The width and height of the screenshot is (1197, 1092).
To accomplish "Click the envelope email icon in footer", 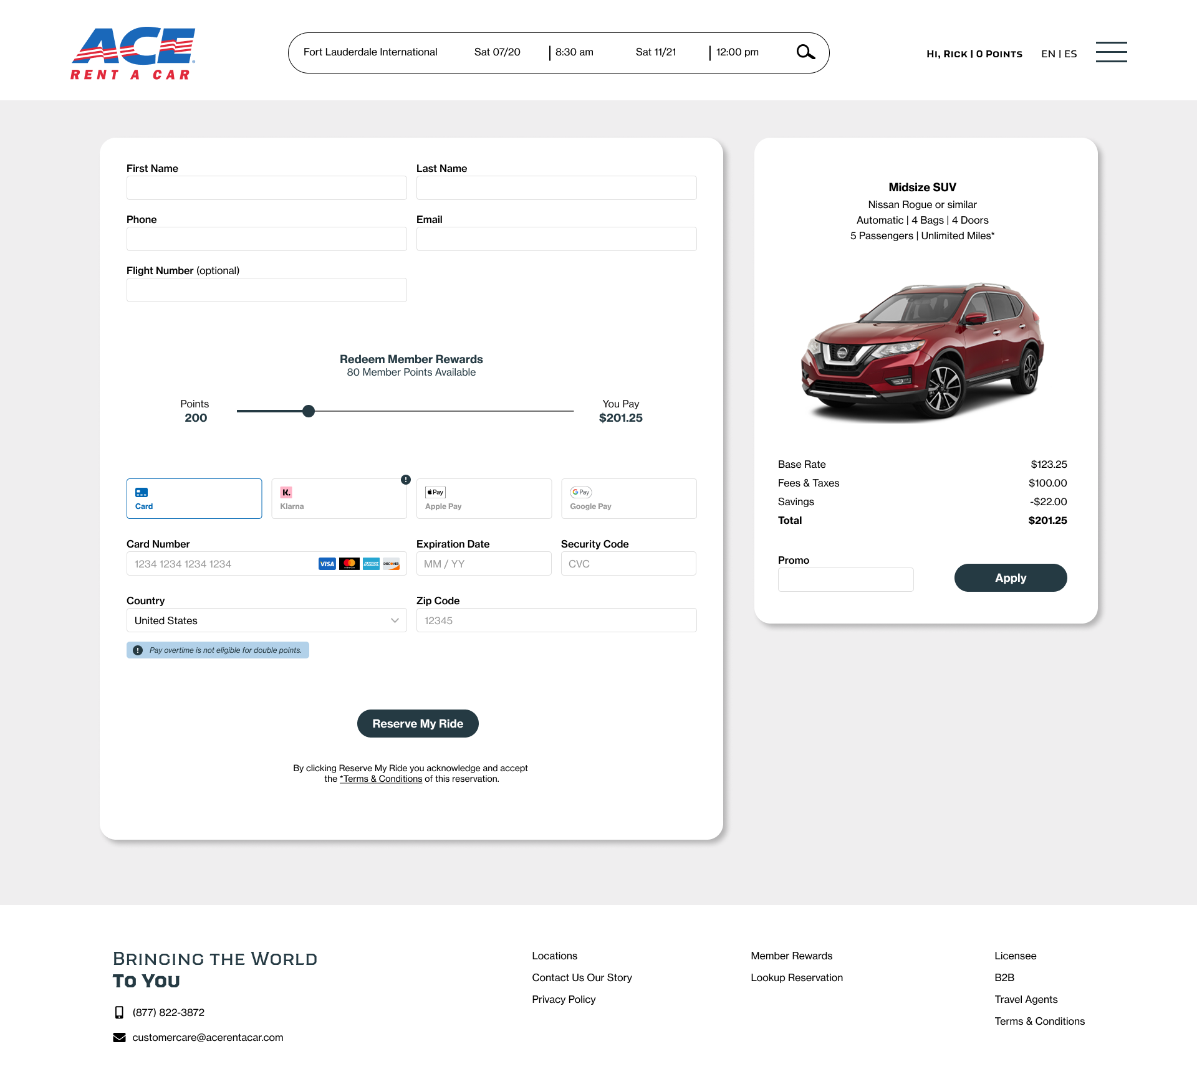I will (x=119, y=1037).
